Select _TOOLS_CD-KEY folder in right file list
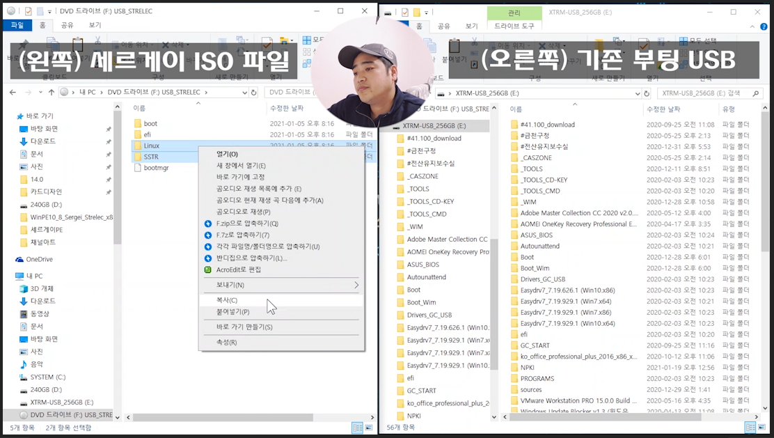Screen dimensions: 774x438 click(544, 180)
